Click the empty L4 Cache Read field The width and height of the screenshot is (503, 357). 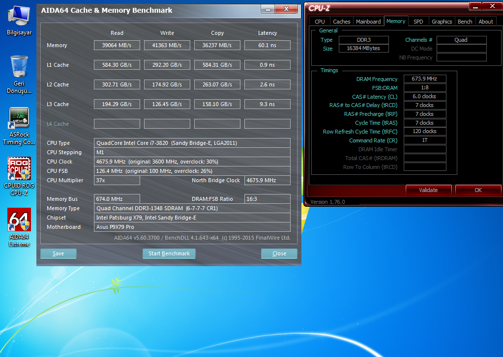[117, 124]
